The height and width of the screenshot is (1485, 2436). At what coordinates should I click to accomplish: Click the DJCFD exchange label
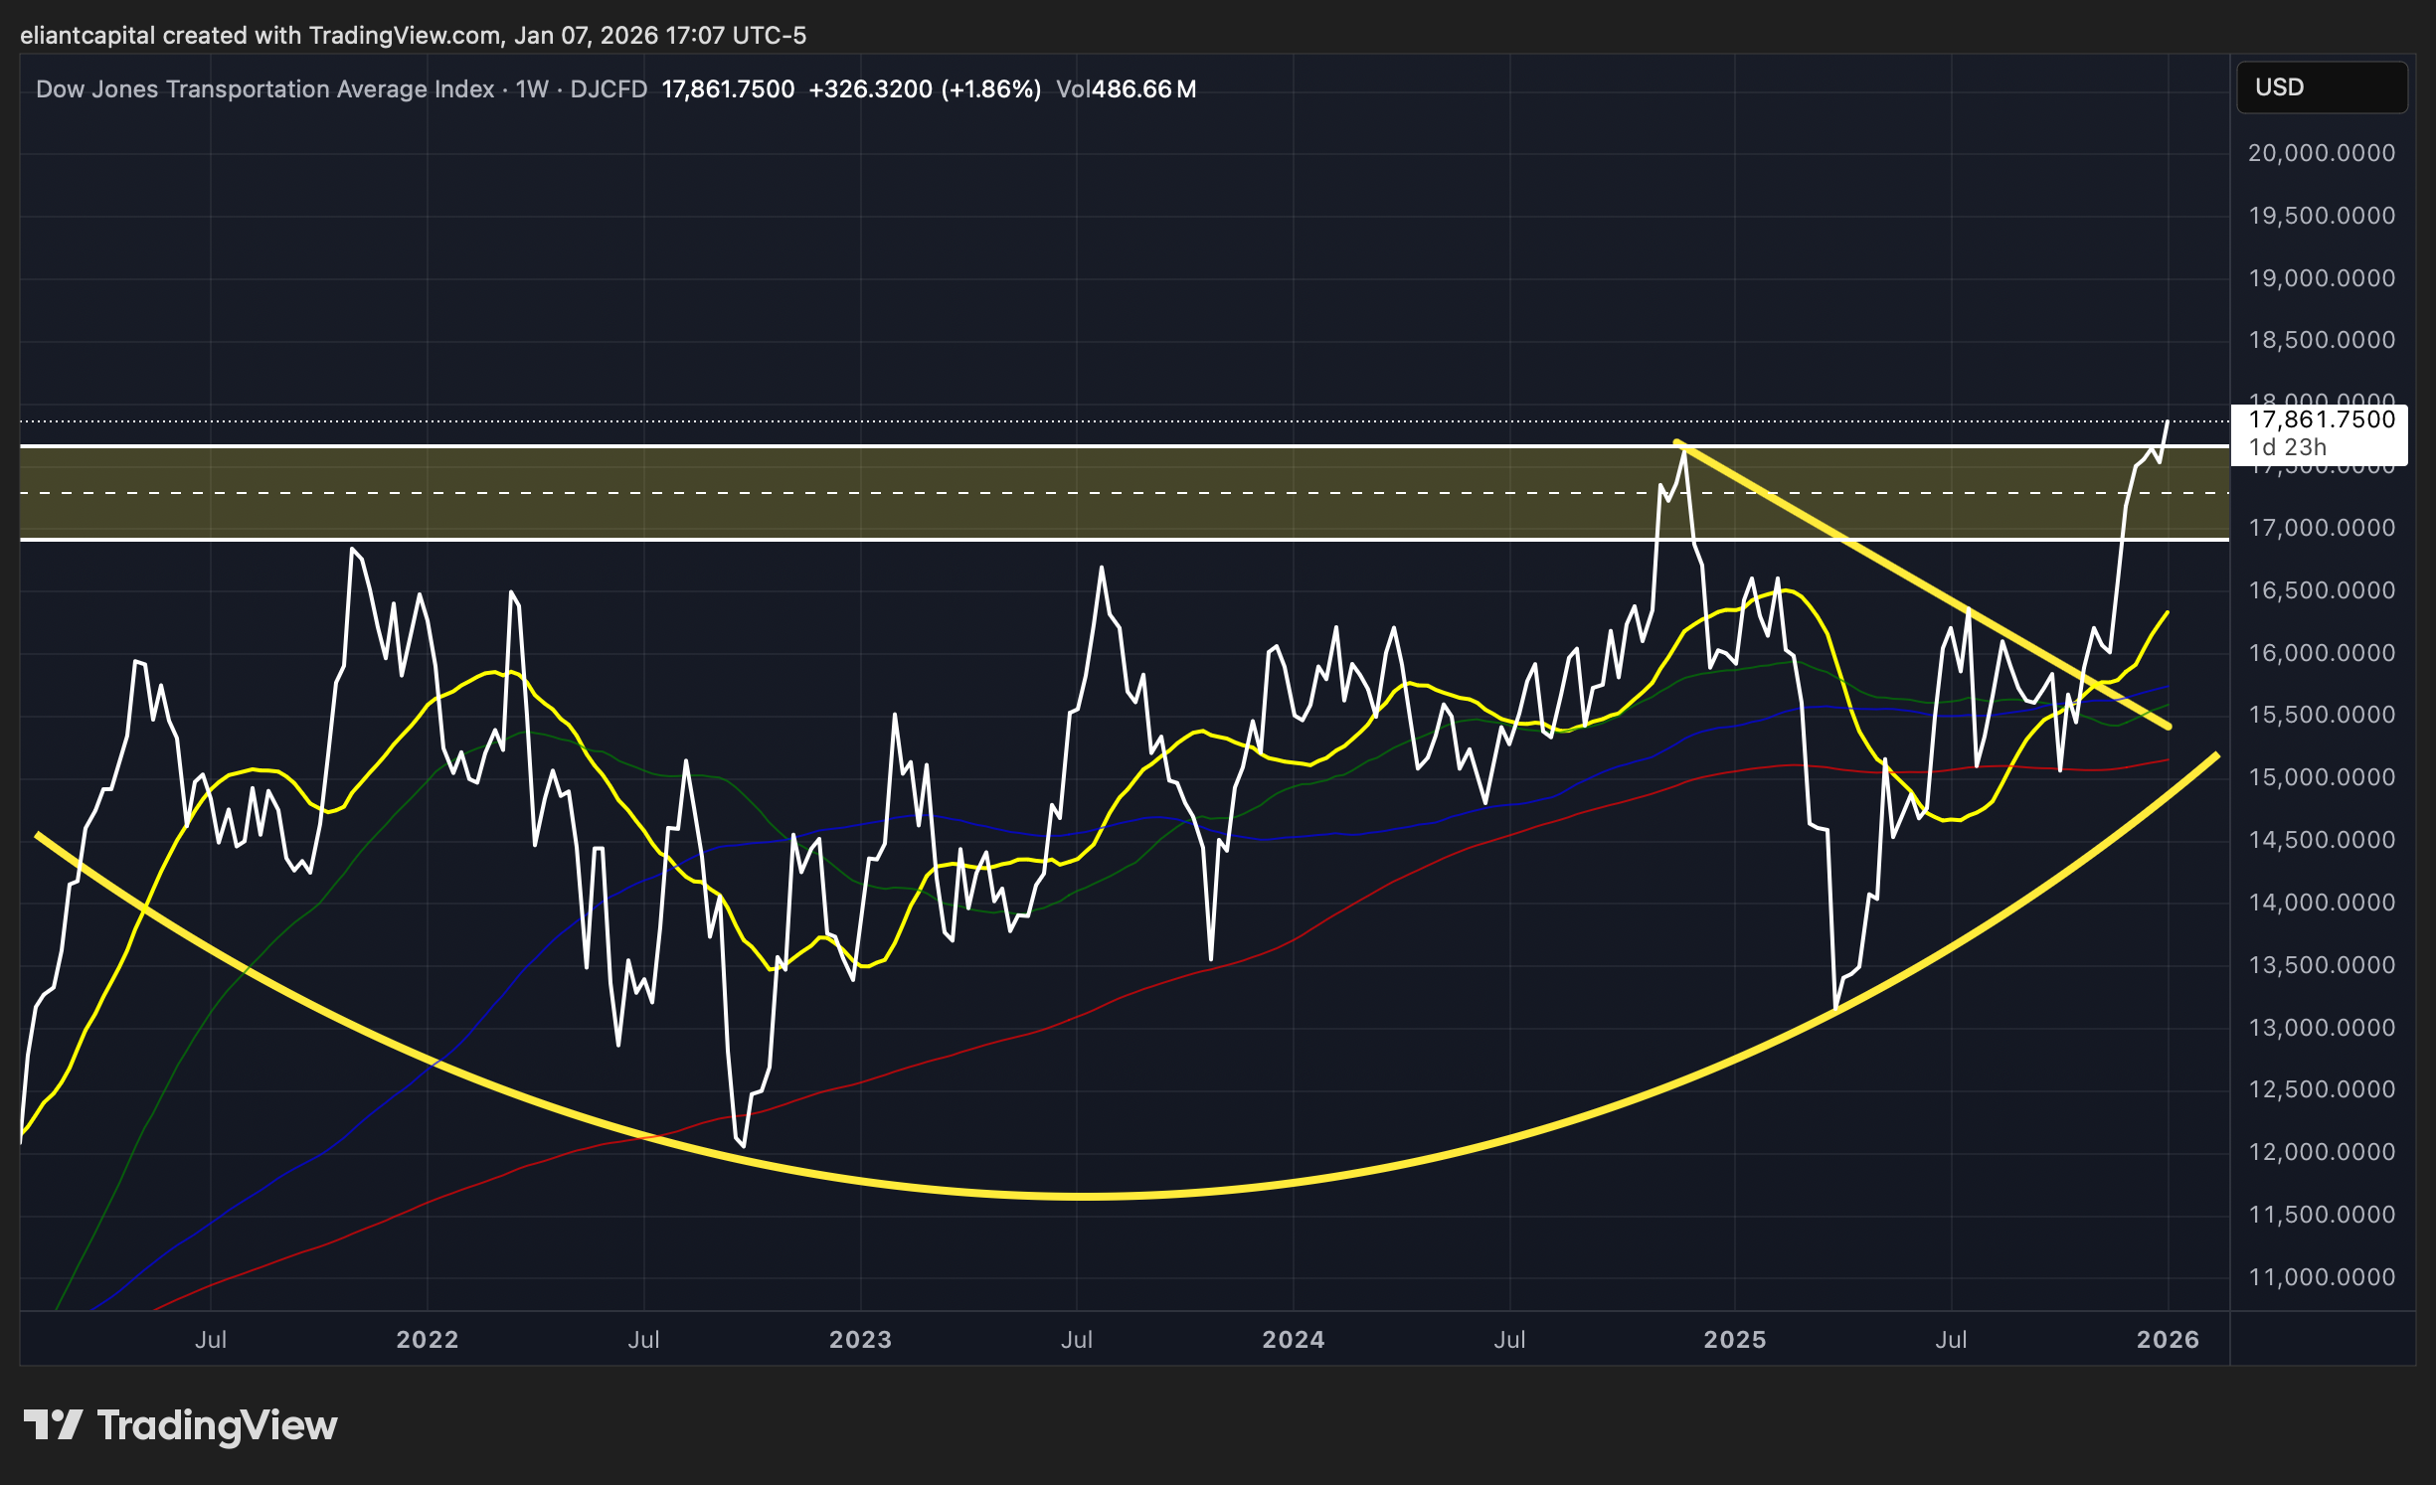point(609,89)
